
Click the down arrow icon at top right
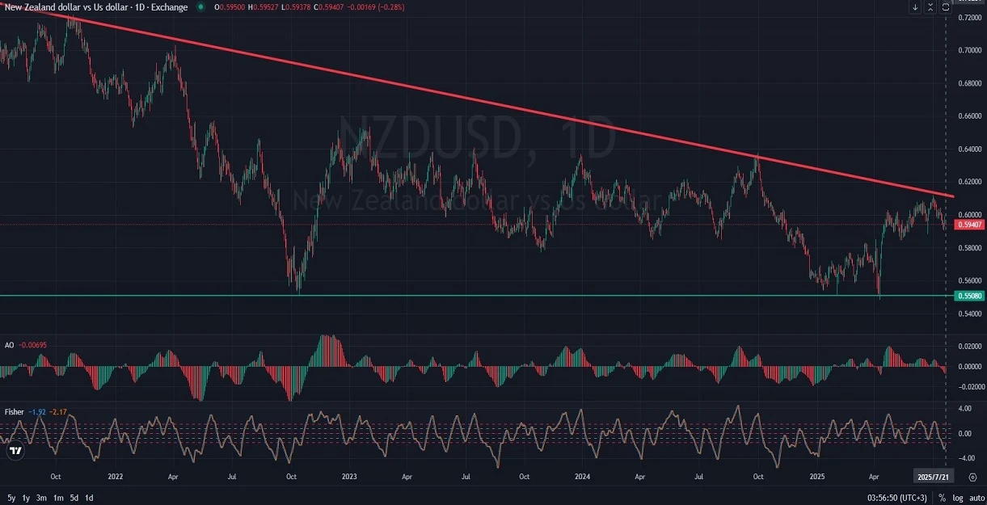pos(915,7)
